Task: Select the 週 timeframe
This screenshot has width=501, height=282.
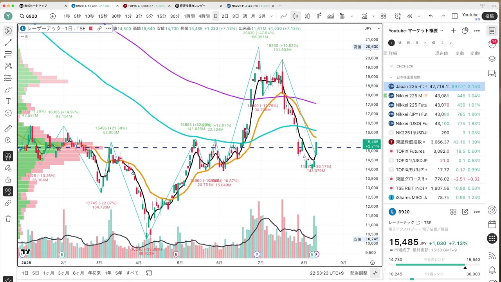Action: (245, 16)
